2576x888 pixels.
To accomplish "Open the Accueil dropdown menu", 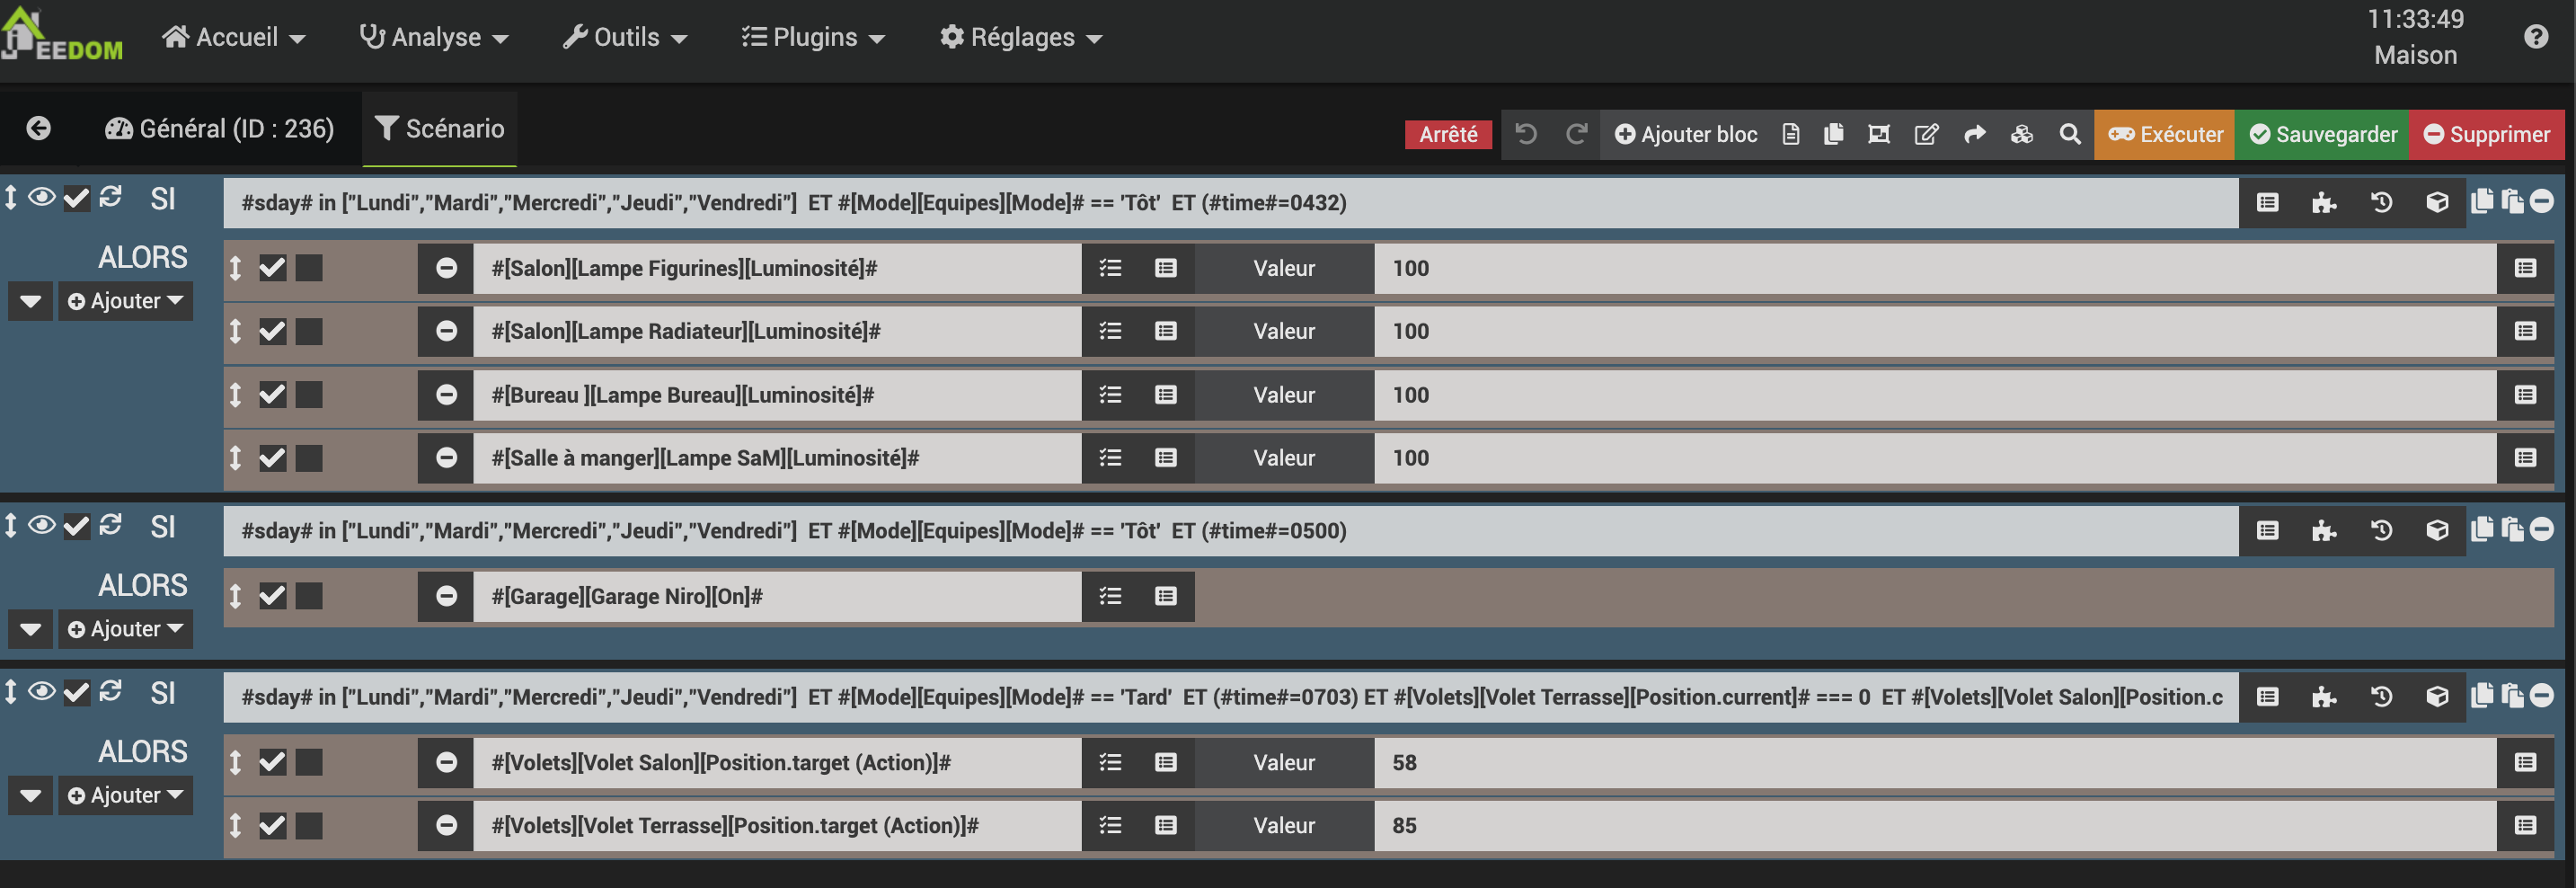I will point(234,37).
